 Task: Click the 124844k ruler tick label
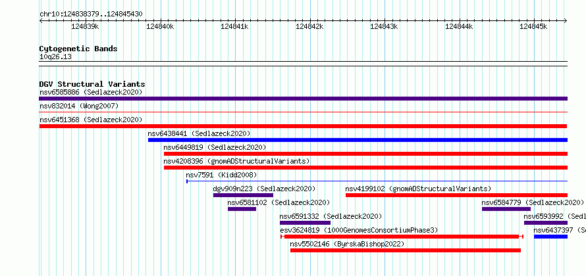coord(459,26)
